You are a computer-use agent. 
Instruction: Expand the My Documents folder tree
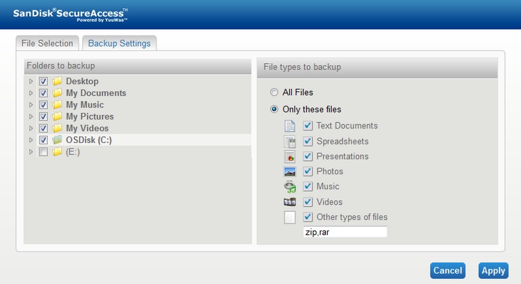(31, 93)
